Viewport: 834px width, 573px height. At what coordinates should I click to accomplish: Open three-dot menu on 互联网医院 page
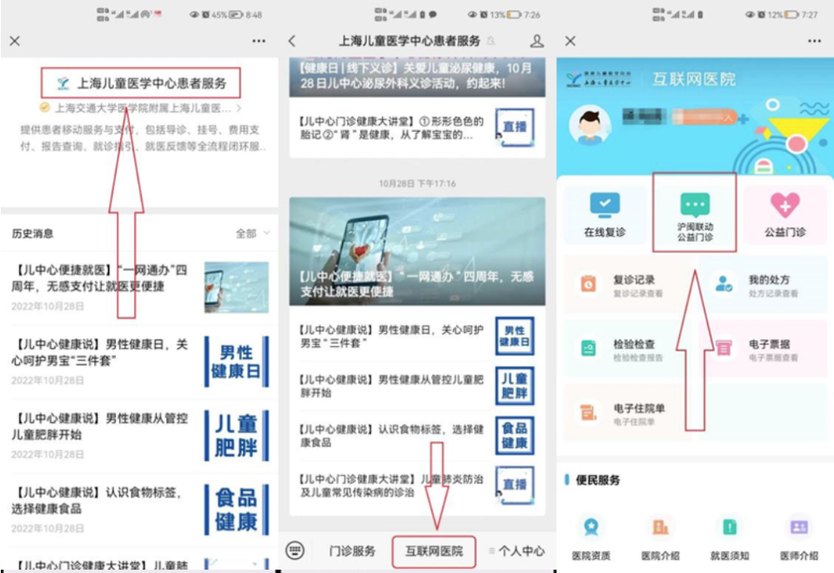(814, 41)
